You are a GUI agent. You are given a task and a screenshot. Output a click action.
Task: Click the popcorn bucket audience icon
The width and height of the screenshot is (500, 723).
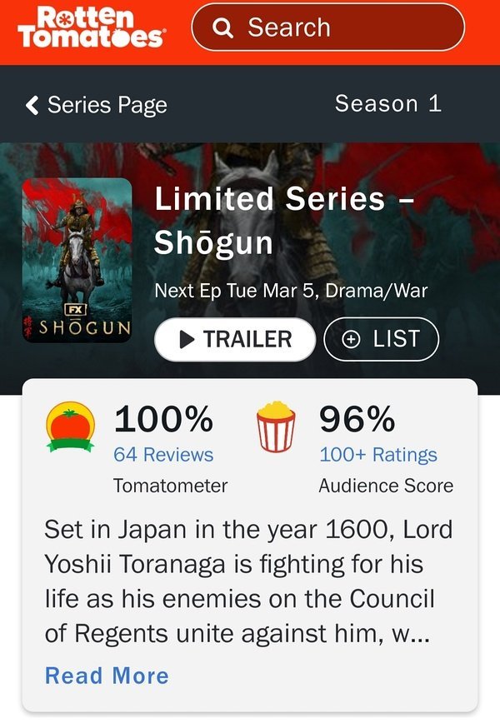pos(276,426)
